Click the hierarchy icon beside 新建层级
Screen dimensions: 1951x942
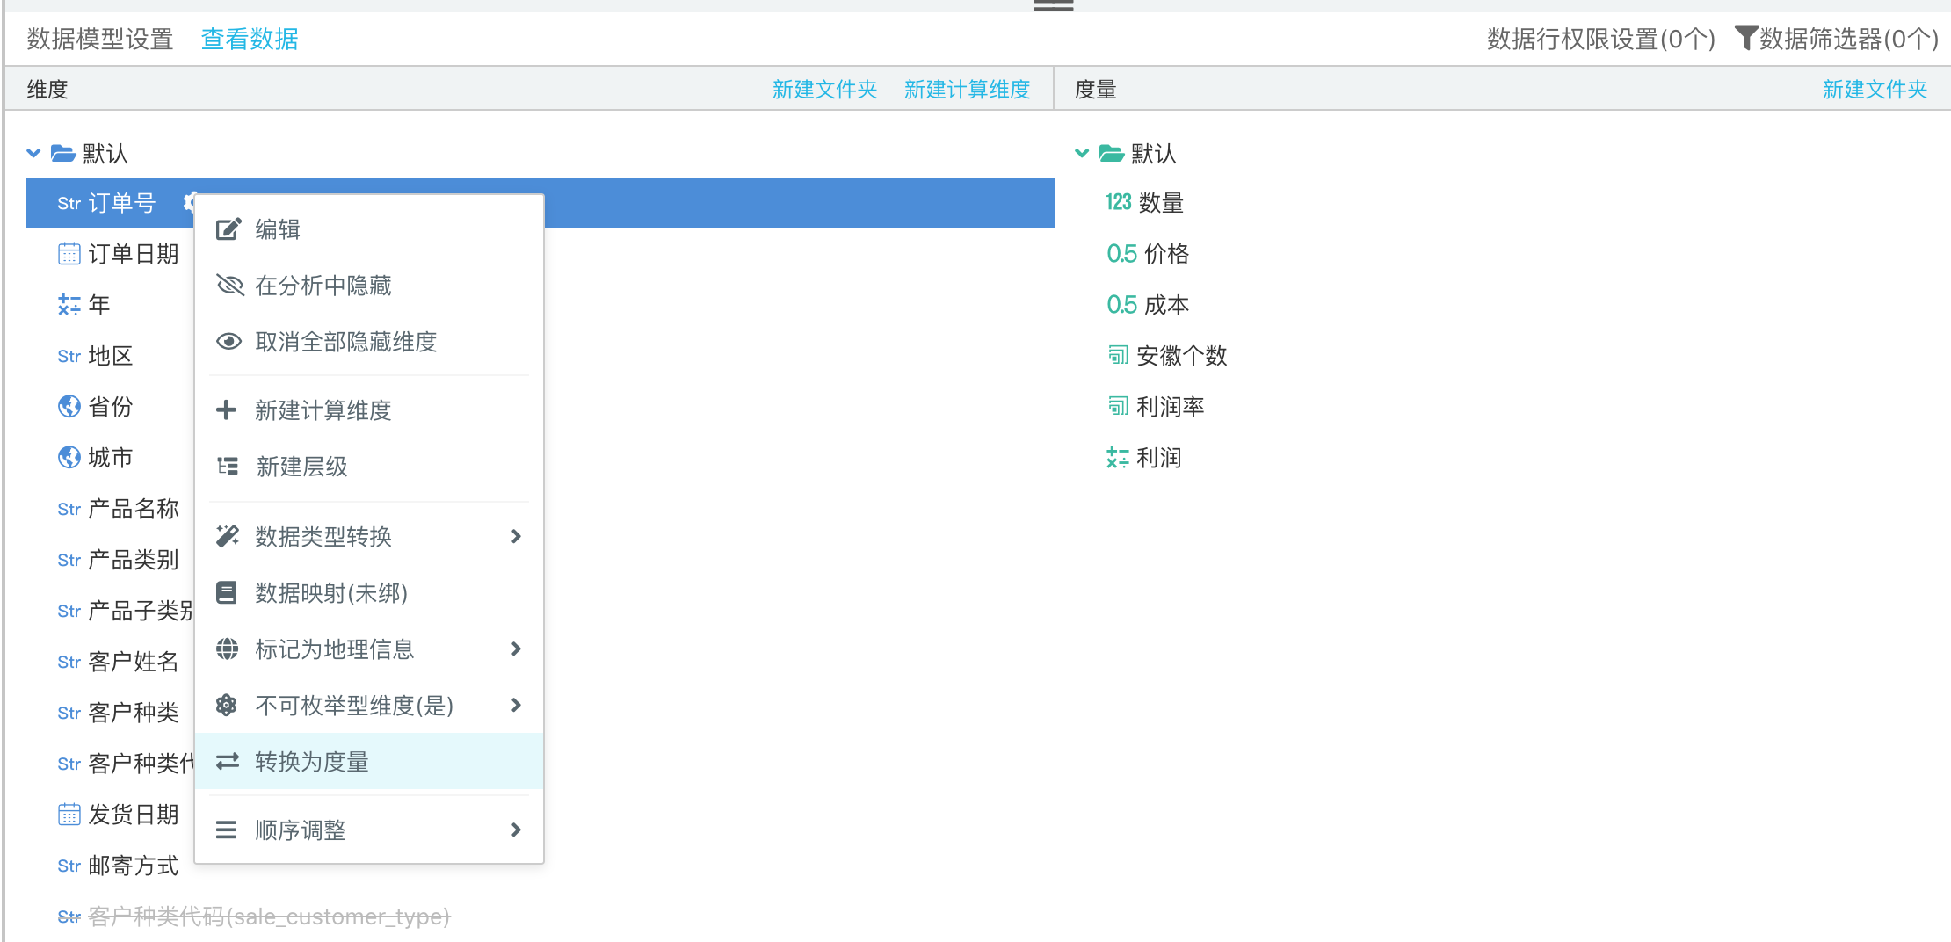point(228,467)
